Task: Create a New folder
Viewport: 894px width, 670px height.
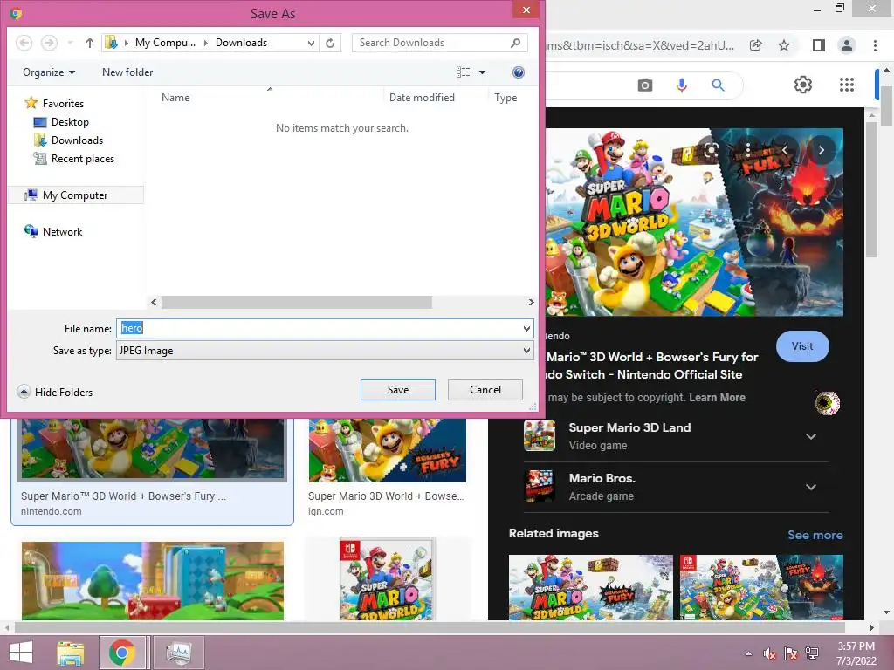Action: click(127, 72)
